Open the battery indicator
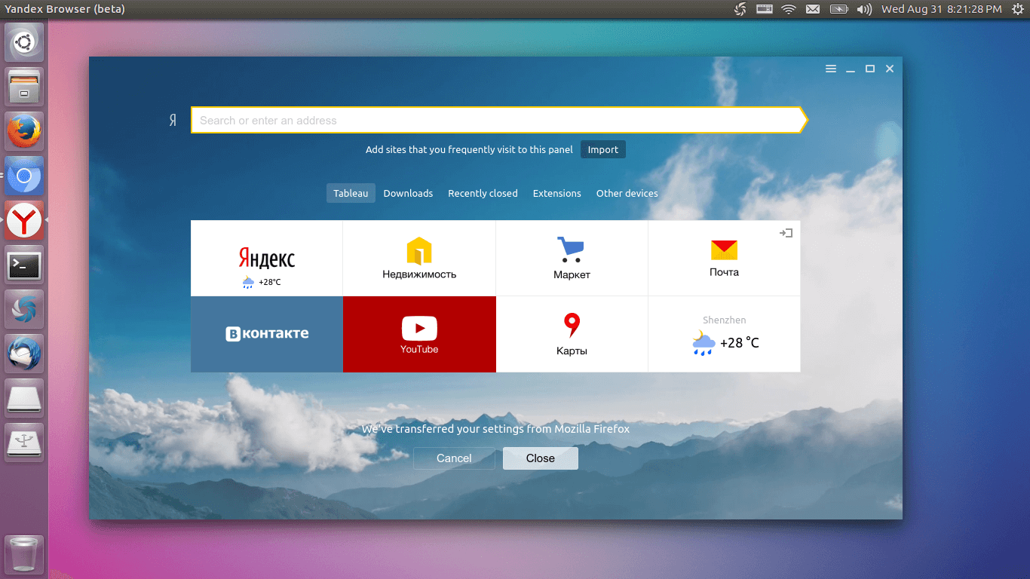Viewport: 1030px width, 579px height. click(x=838, y=9)
